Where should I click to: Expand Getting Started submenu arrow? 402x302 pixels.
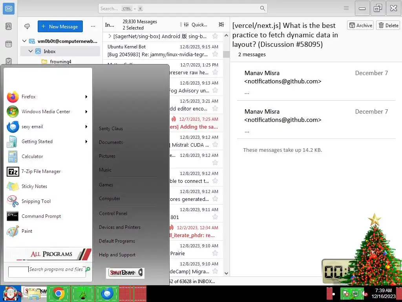(x=86, y=142)
